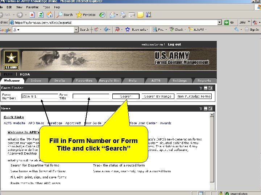Click the Research toolbar icon
This screenshot has height=195, width=261.
[149, 15]
